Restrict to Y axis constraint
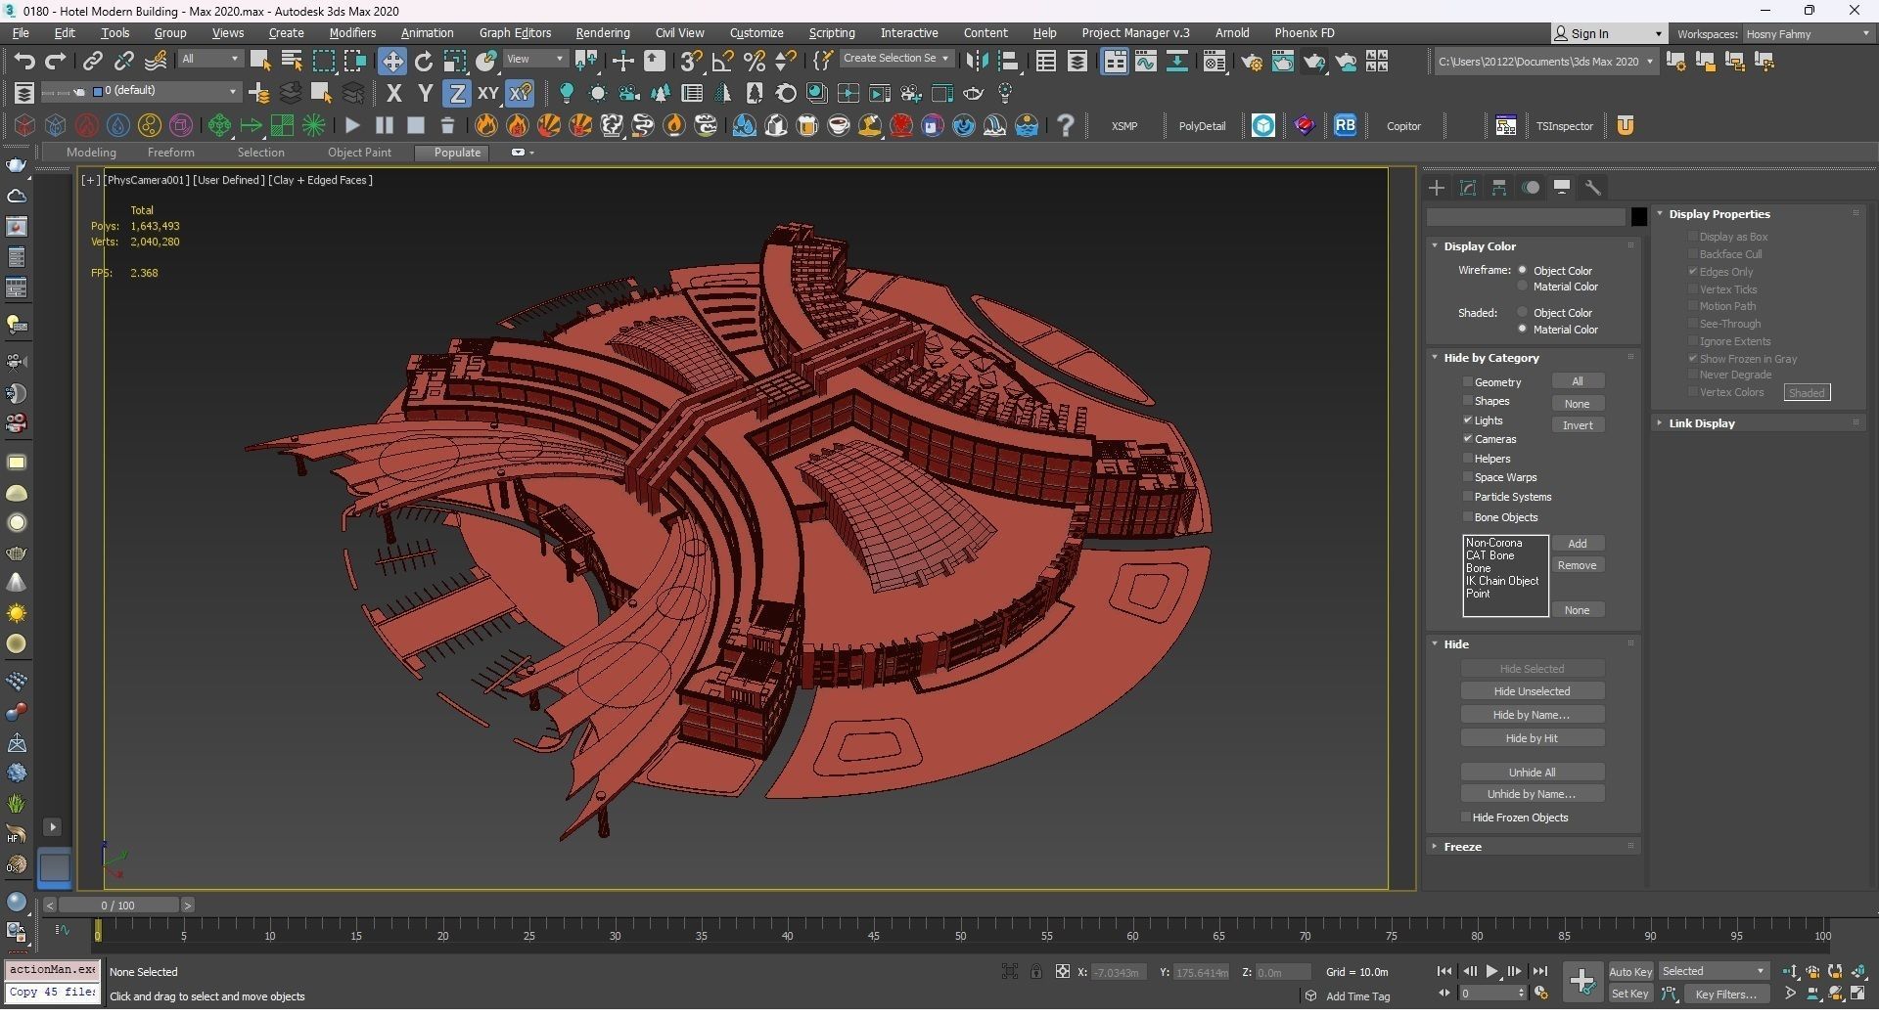1879x1017 pixels. pos(426,94)
